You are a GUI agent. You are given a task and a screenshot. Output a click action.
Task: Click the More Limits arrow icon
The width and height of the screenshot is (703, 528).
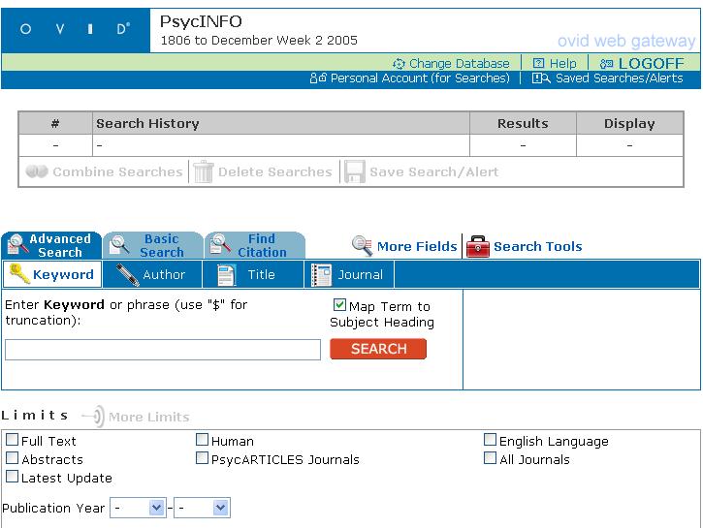(x=93, y=416)
